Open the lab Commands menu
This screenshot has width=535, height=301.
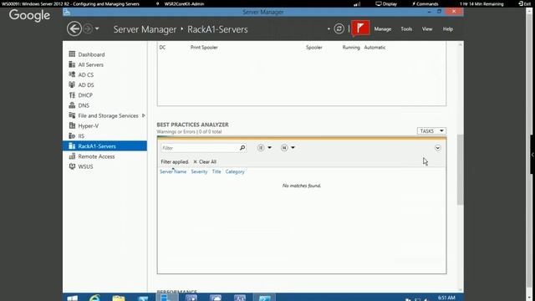point(425,3)
